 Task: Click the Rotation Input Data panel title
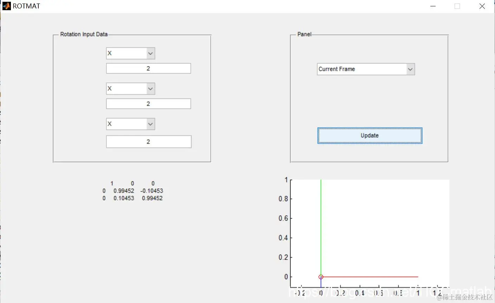[x=84, y=34]
